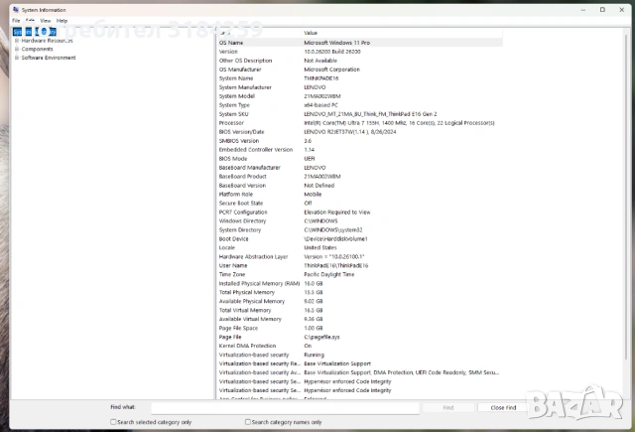The height and width of the screenshot is (432, 635).
Task: Select the OS Manufacturer row
Action: click(x=359, y=70)
